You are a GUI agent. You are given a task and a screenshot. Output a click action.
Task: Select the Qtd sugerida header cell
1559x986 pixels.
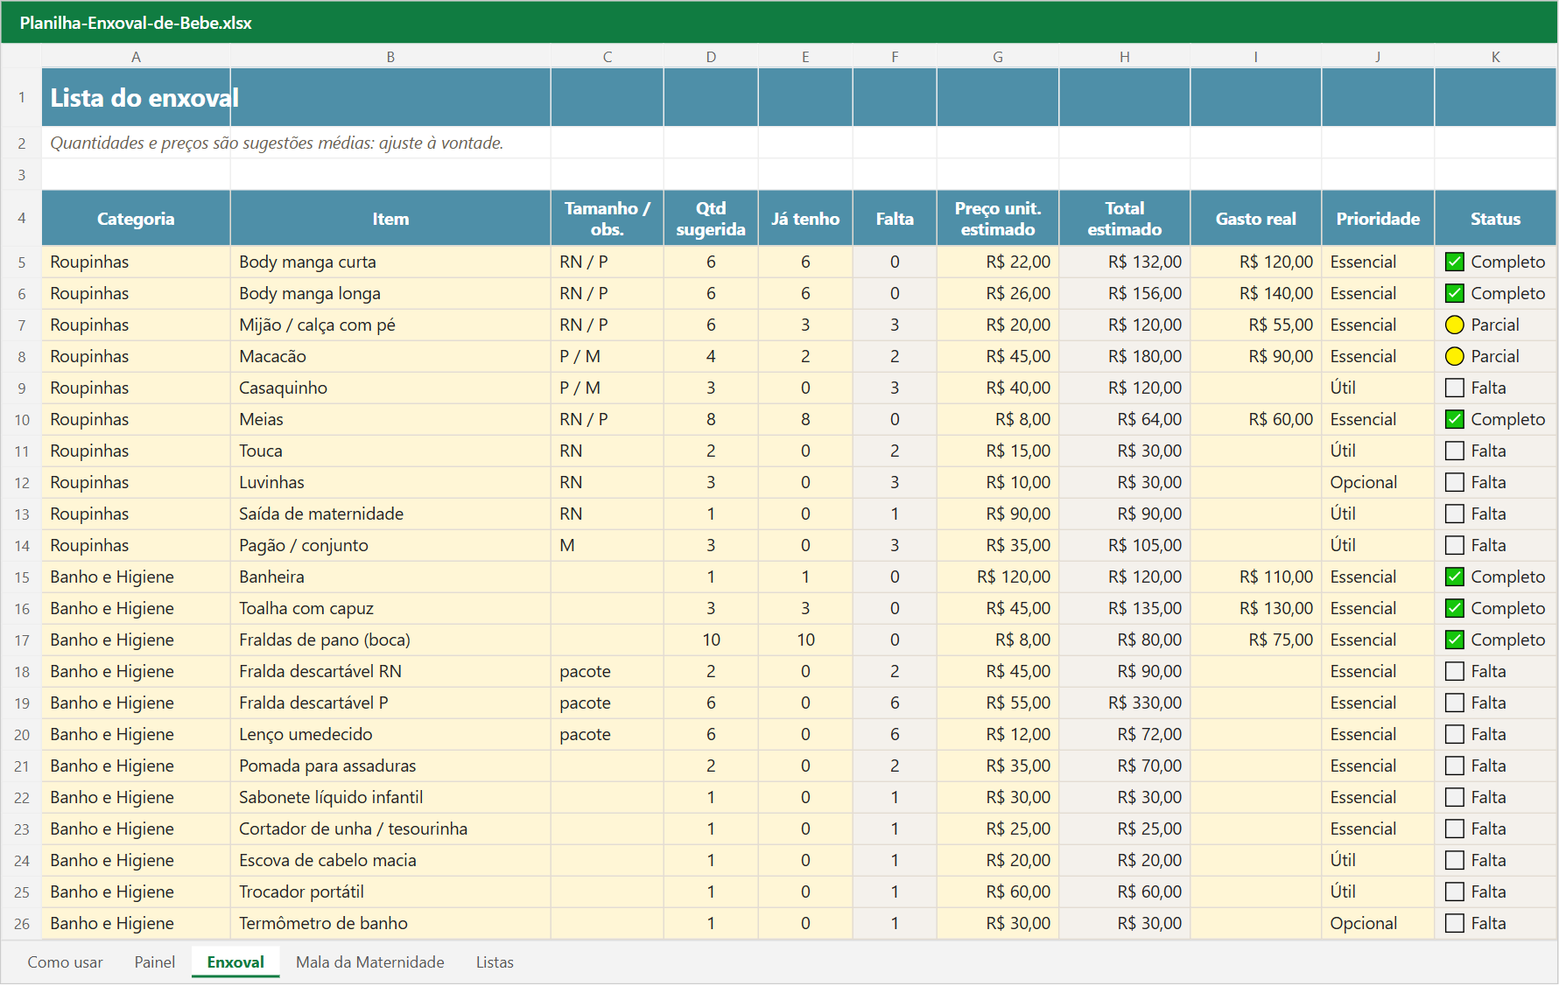click(711, 219)
